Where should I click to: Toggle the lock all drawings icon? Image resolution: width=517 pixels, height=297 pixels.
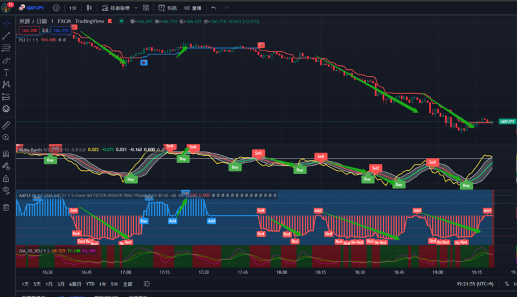pos(6,179)
